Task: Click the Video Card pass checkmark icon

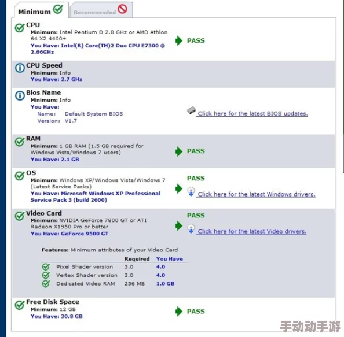Action: point(20,216)
